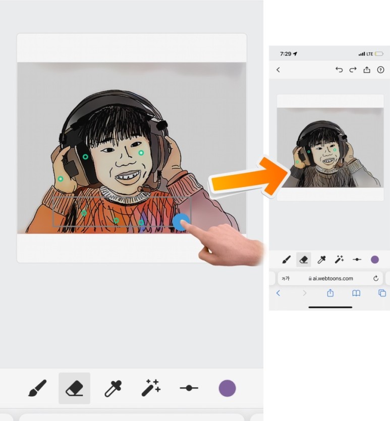The height and width of the screenshot is (421, 390).
Task: Undo the last stroke in the phone header
Action: click(x=339, y=70)
